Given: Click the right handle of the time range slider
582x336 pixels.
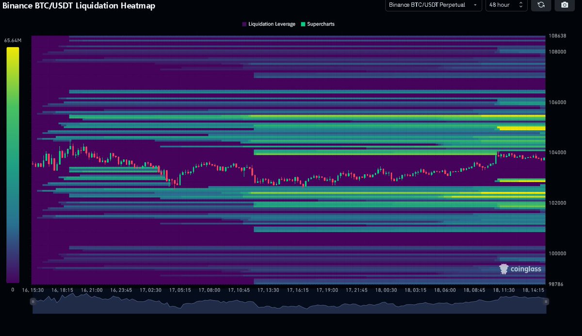Looking at the screenshot, I should click(x=546, y=301).
